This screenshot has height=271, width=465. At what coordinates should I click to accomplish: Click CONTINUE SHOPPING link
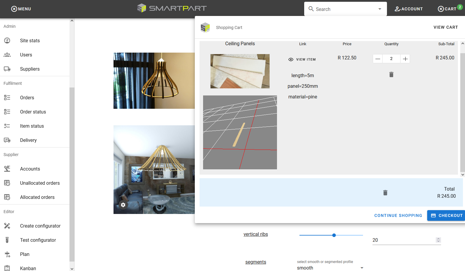coord(398,215)
